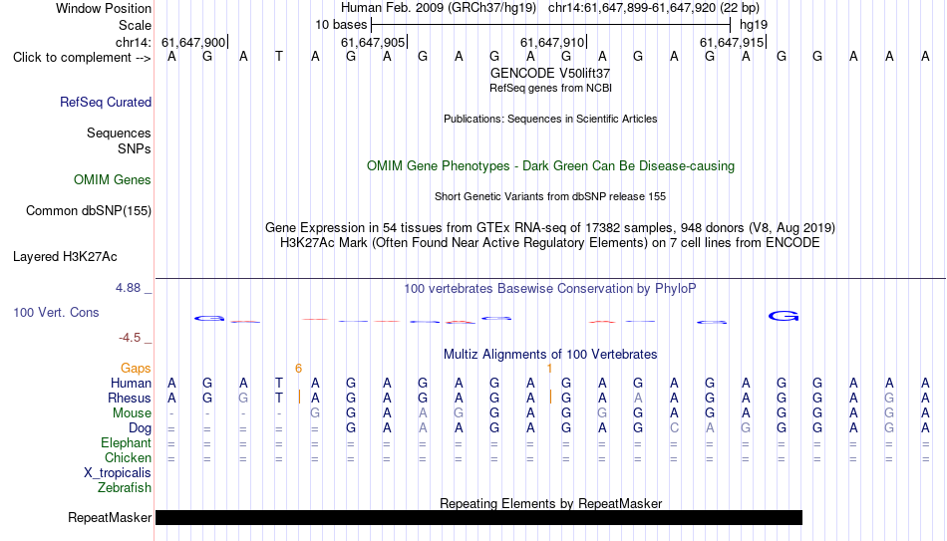Viewport: 947px width, 541px height.
Task: Click the Dog species row label
Action: coord(140,428)
